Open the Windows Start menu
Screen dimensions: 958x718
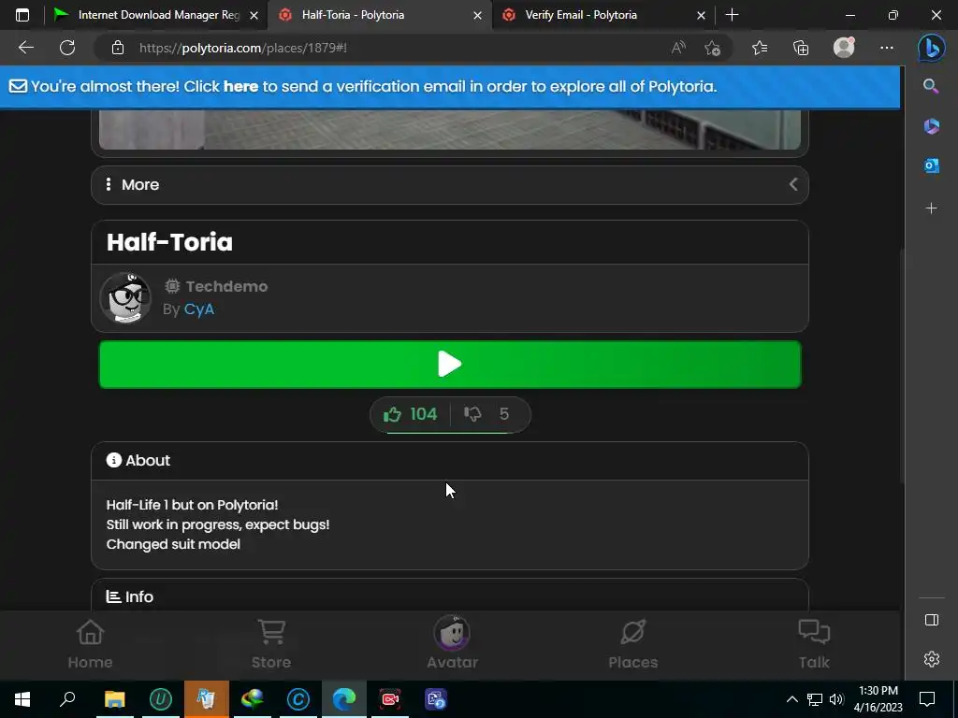(22, 699)
